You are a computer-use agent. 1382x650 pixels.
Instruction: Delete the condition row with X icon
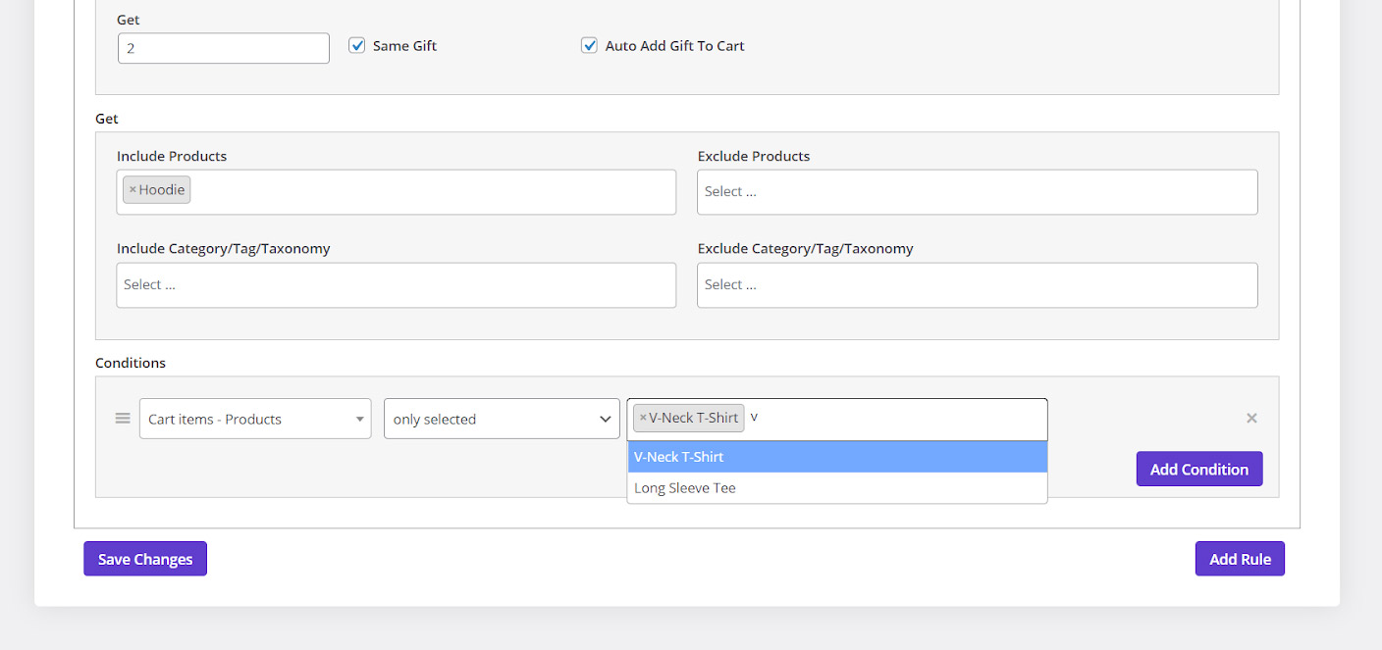[x=1251, y=419]
